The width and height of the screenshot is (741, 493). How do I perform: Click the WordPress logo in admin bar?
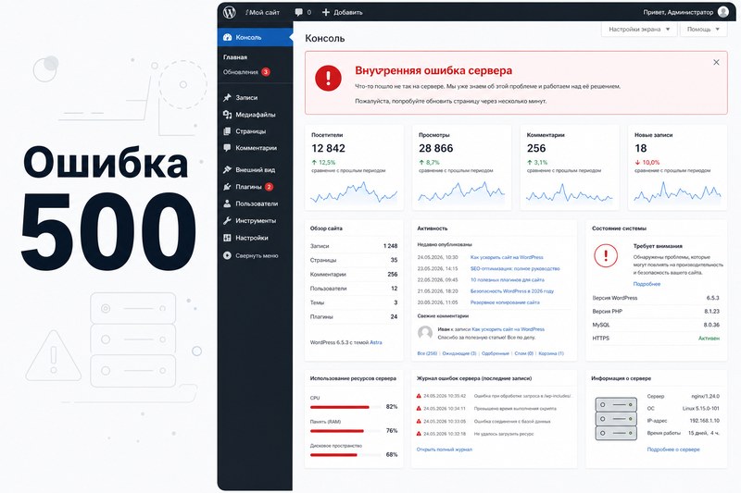pyautogui.click(x=229, y=12)
